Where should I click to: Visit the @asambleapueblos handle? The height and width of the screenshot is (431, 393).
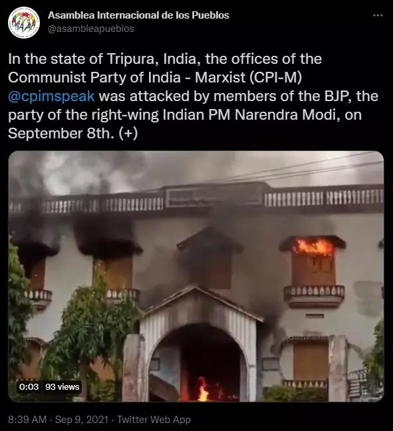(x=91, y=29)
